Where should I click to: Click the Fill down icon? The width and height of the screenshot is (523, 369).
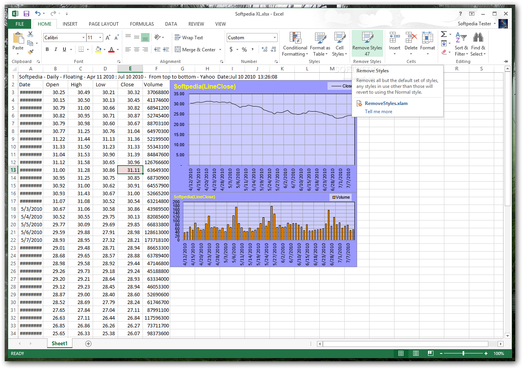click(x=444, y=43)
